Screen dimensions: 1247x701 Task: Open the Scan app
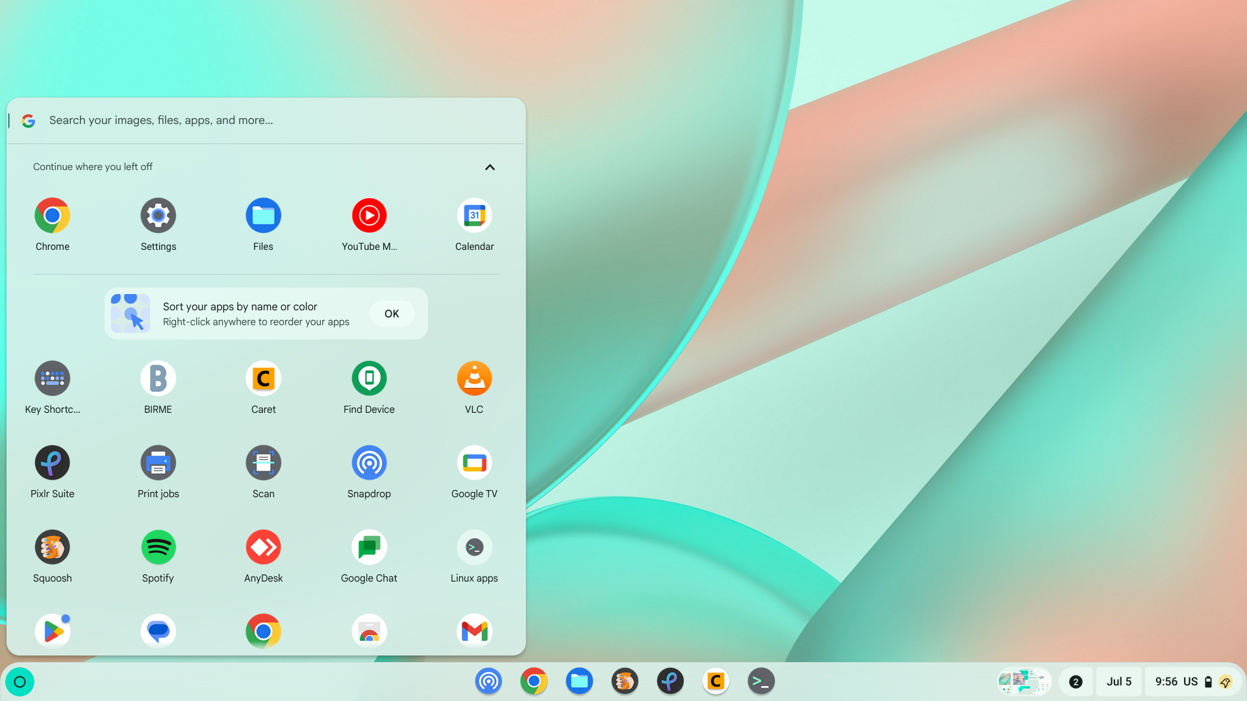tap(263, 462)
